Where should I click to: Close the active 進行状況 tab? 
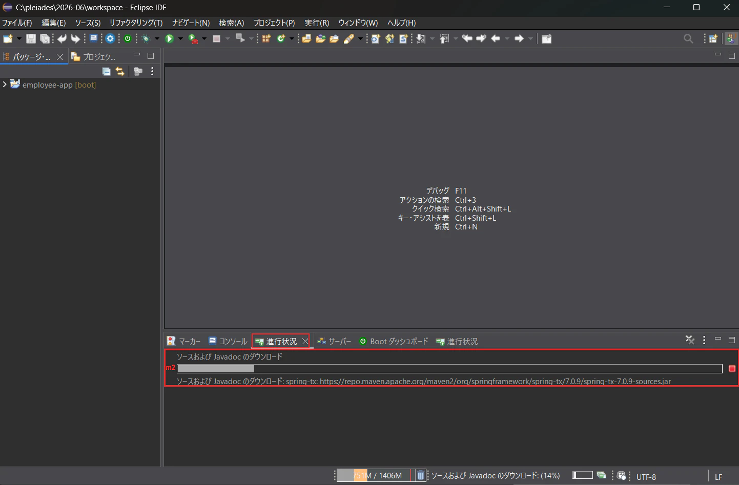click(305, 341)
